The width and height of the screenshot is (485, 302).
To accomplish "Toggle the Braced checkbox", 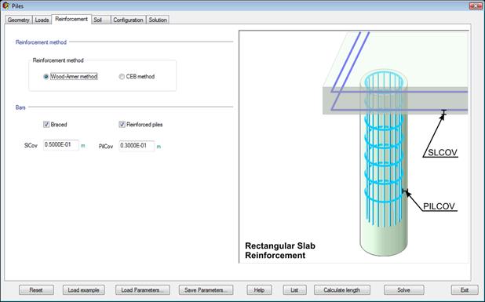I will pyautogui.click(x=46, y=125).
